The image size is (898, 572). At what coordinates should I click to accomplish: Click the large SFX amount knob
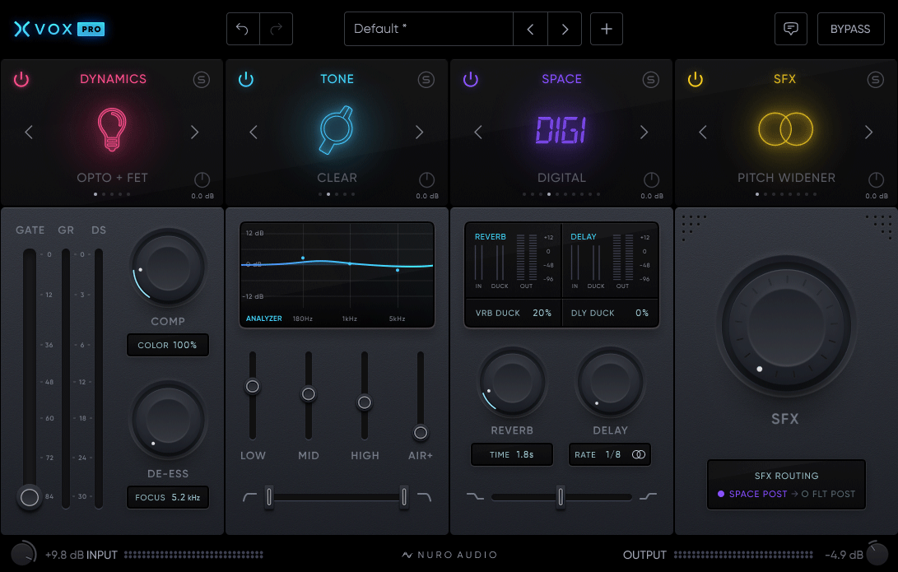(786, 327)
